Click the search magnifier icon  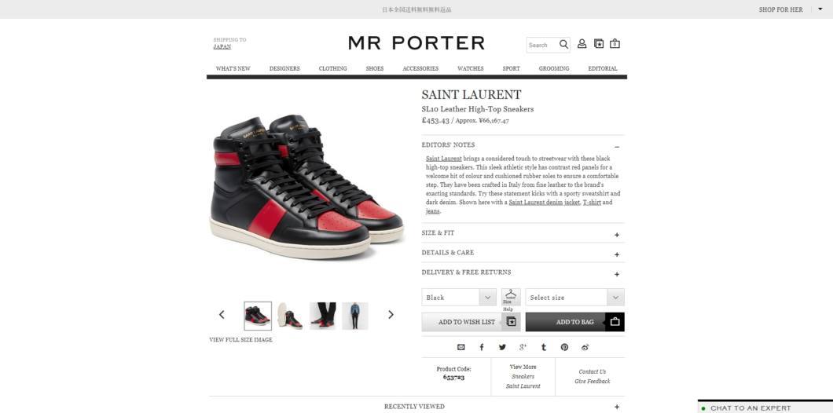pos(563,45)
